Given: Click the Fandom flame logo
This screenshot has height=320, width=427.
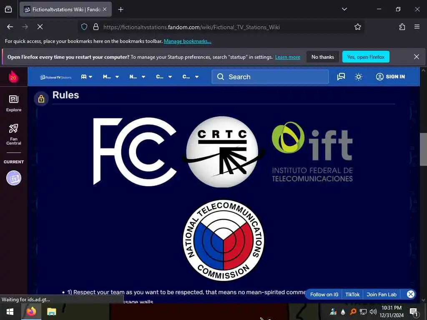Looking at the screenshot, I should tap(13, 77).
